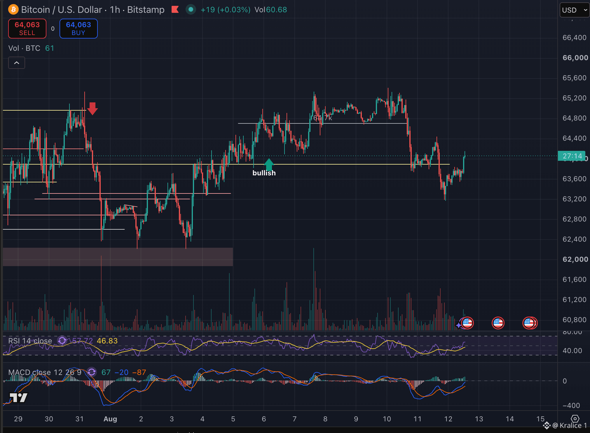Select the red down arrow drawing
The width and height of the screenshot is (590, 433).
92,109
